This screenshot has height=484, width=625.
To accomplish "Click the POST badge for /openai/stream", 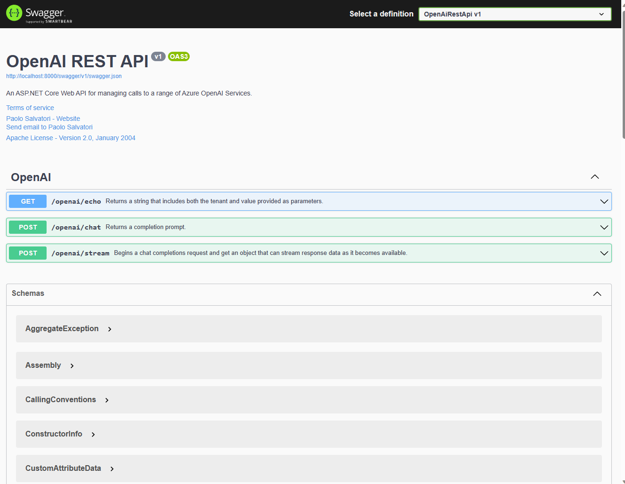I will 28,253.
